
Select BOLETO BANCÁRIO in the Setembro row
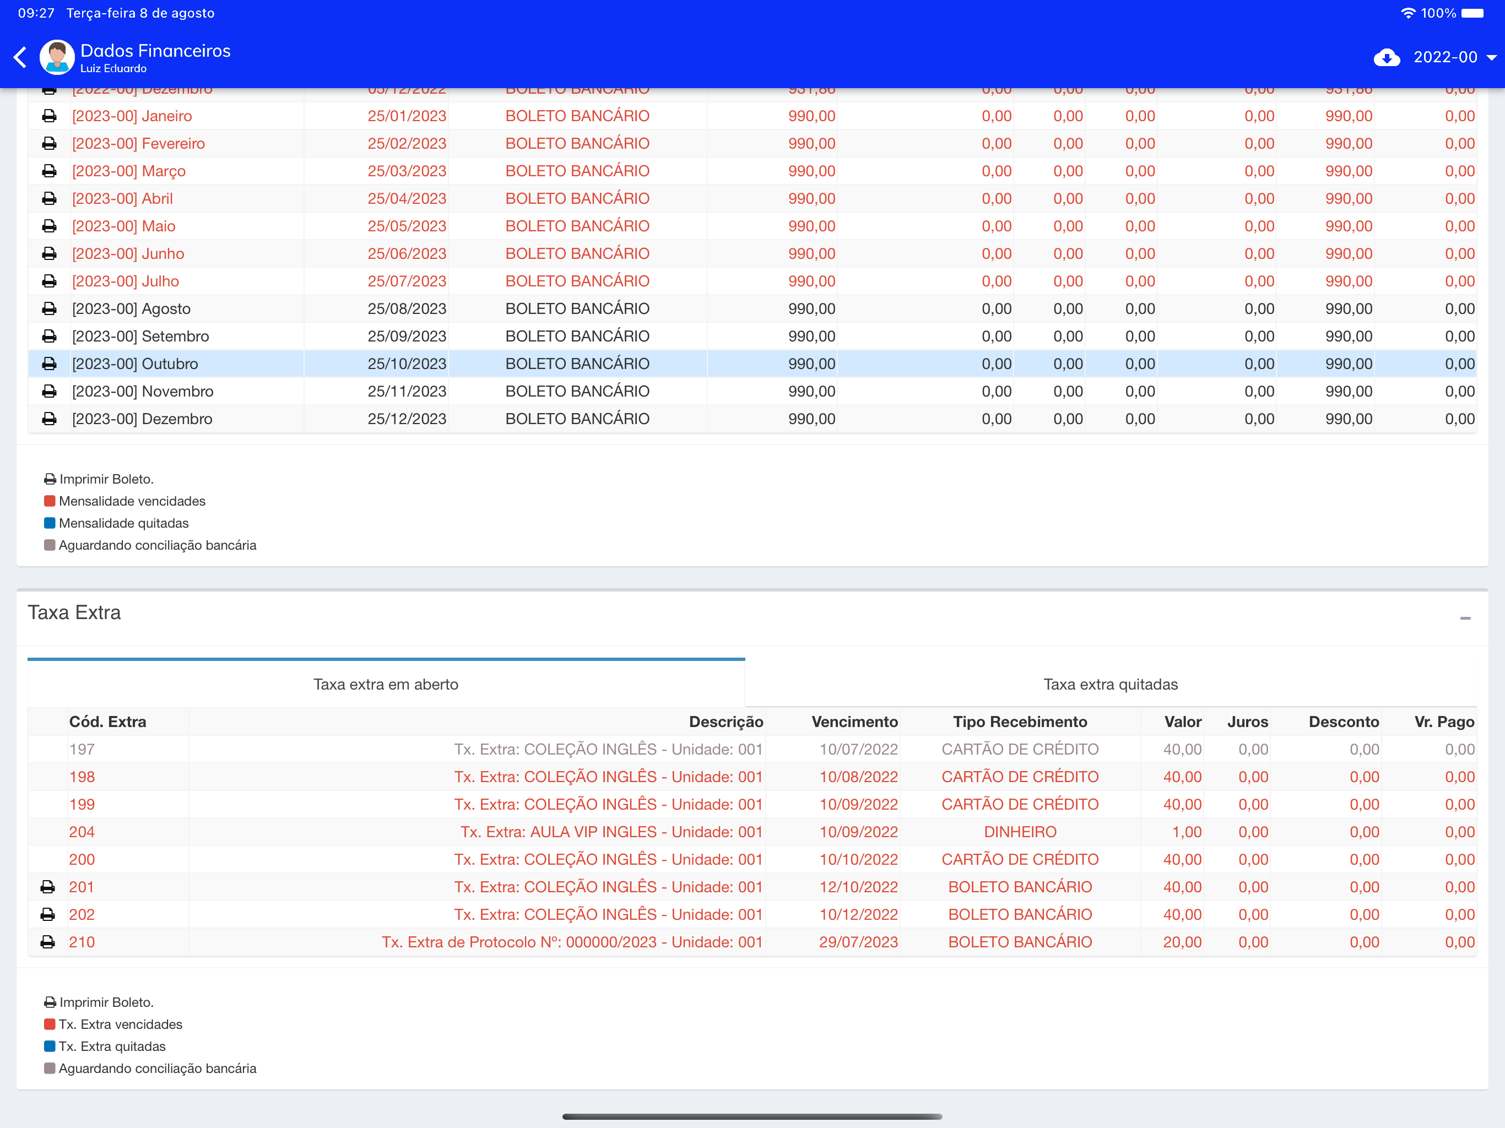[577, 337]
